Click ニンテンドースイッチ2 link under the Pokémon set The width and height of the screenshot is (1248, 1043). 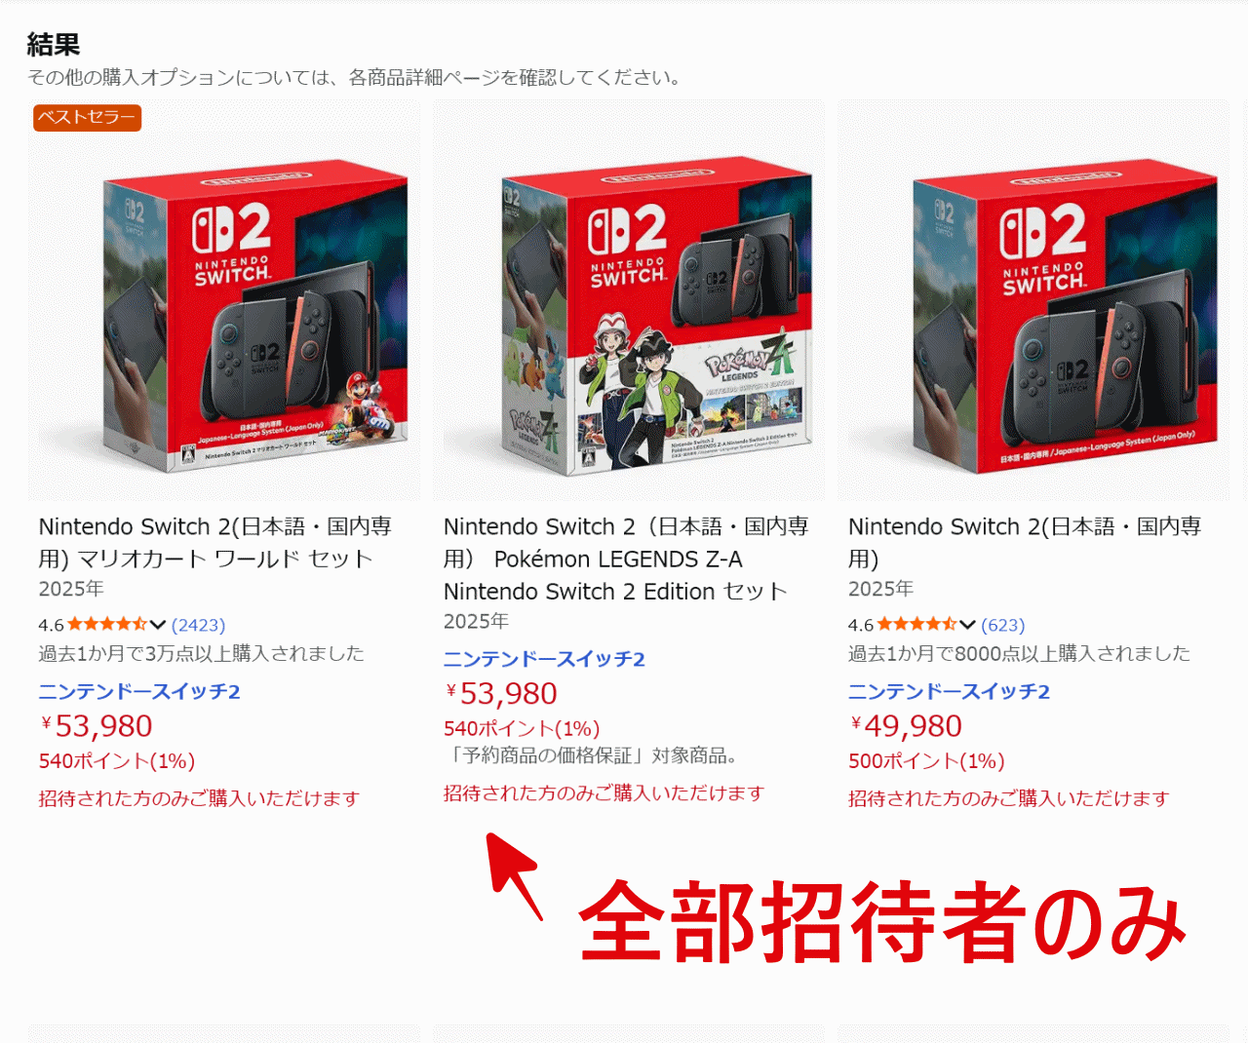(x=544, y=659)
